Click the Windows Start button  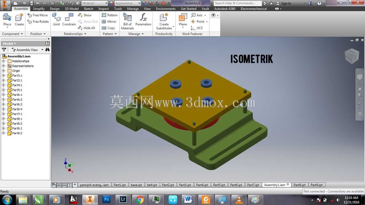pos(7,200)
